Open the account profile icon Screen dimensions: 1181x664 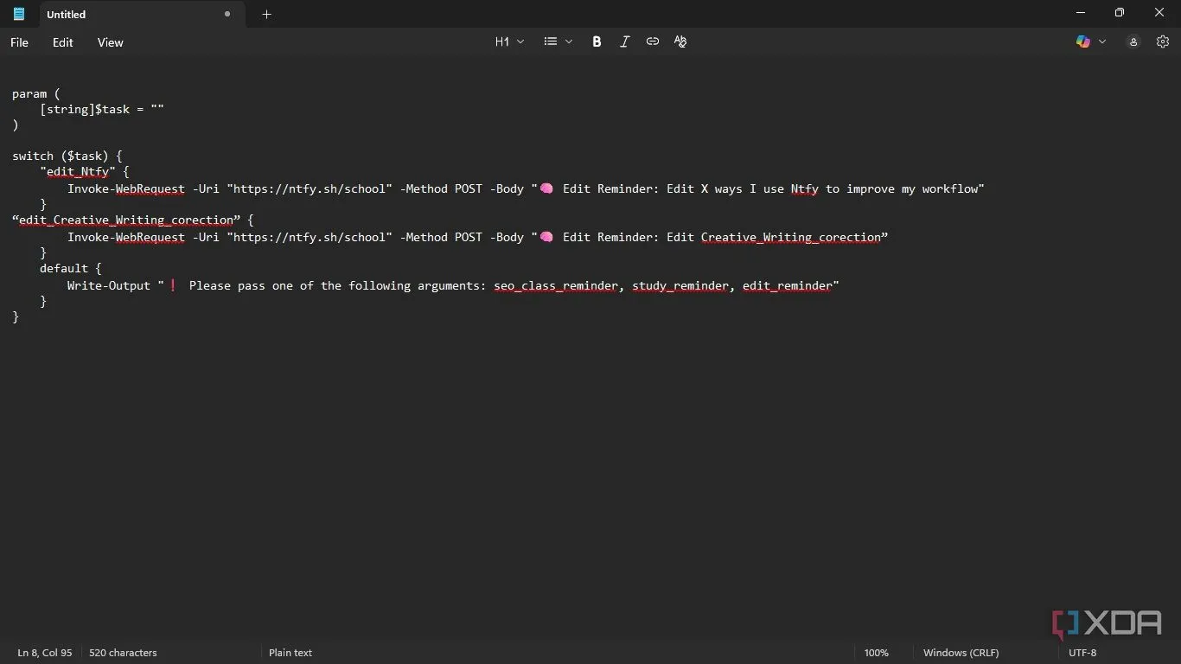(1133, 41)
